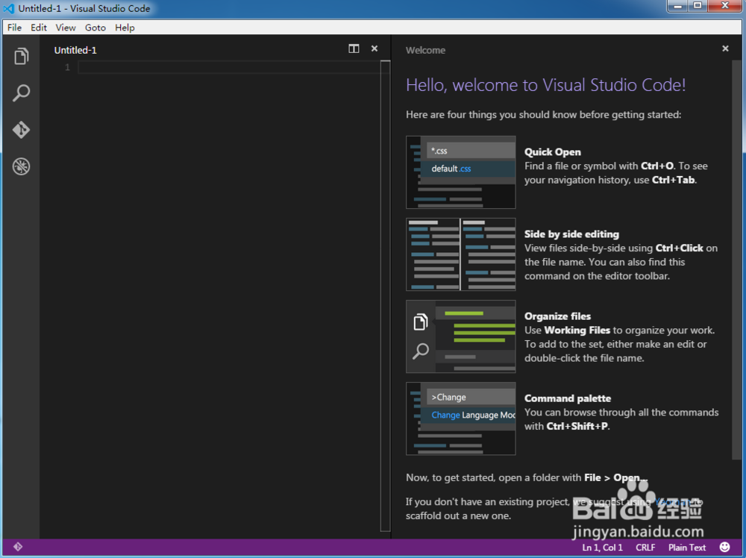The width and height of the screenshot is (746, 558).
Task: Close the Welcome pane
Action: point(725,48)
